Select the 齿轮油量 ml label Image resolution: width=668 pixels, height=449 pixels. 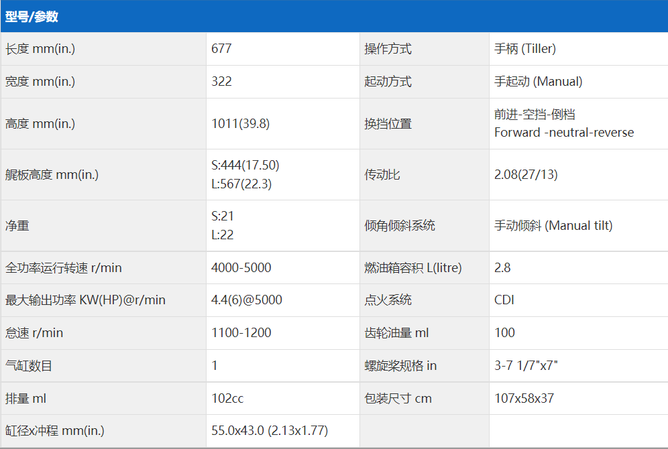(x=396, y=333)
